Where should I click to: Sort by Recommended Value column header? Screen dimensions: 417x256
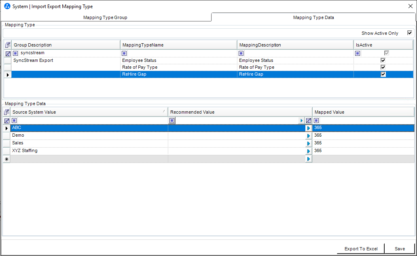click(x=240, y=112)
